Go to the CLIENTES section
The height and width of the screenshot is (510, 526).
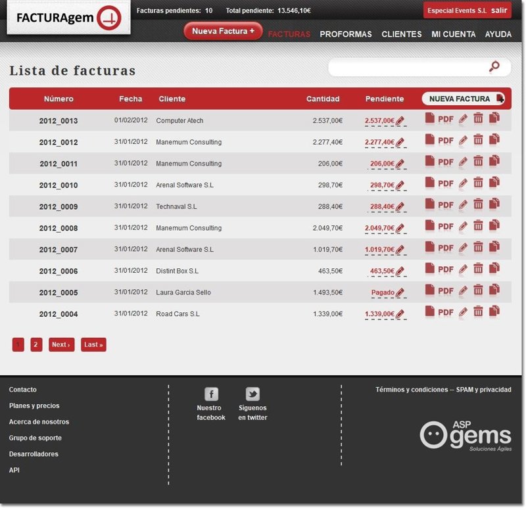pos(401,34)
